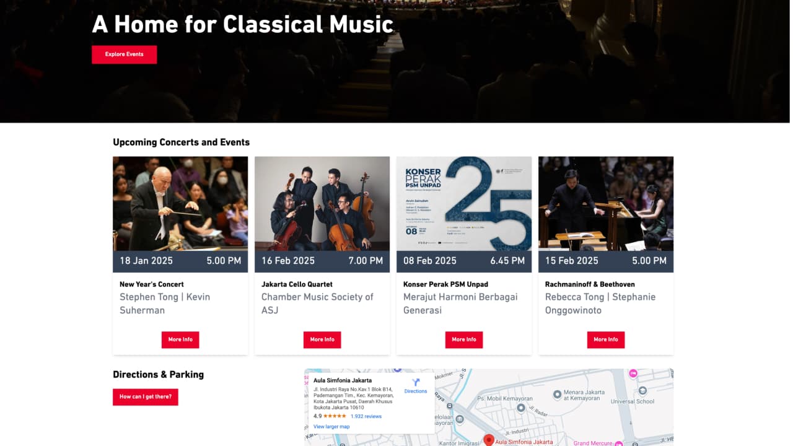The width and height of the screenshot is (793, 446).
Task: Click the Rachmaninoff & Beethoven pianist photo
Action: (606, 203)
